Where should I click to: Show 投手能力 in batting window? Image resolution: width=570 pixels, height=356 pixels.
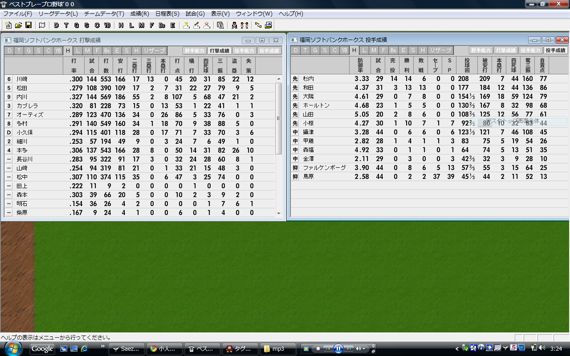pyautogui.click(x=244, y=51)
